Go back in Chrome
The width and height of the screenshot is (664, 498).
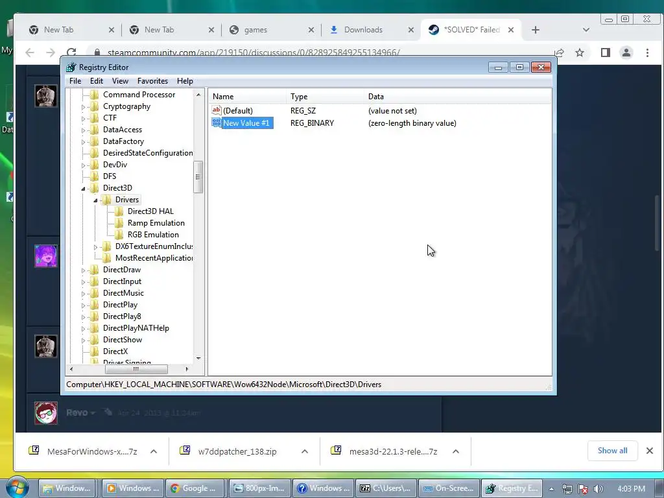(30, 53)
